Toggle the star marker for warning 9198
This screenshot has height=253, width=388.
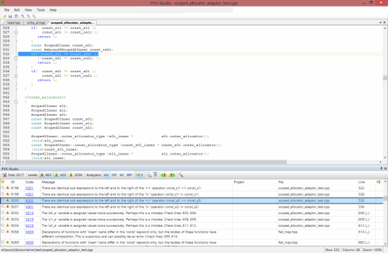[3, 188]
